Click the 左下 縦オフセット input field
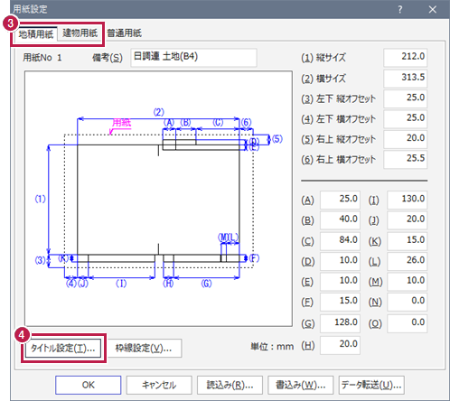The image size is (450, 401). point(405,98)
